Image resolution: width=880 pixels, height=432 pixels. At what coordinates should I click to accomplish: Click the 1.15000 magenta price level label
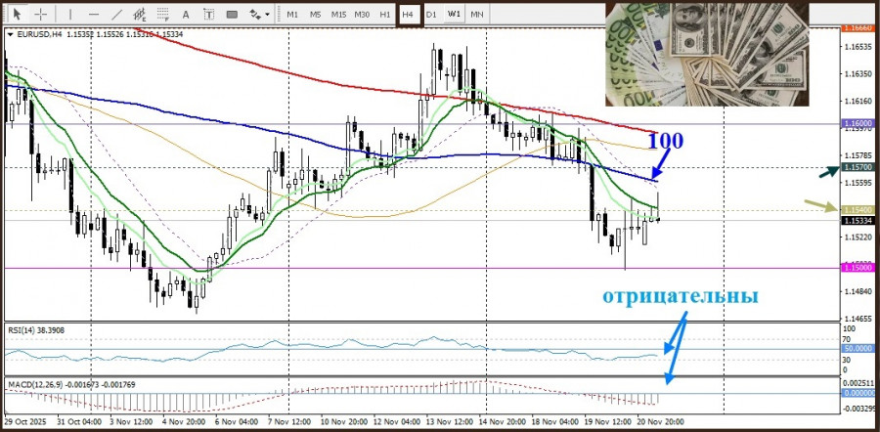click(856, 268)
